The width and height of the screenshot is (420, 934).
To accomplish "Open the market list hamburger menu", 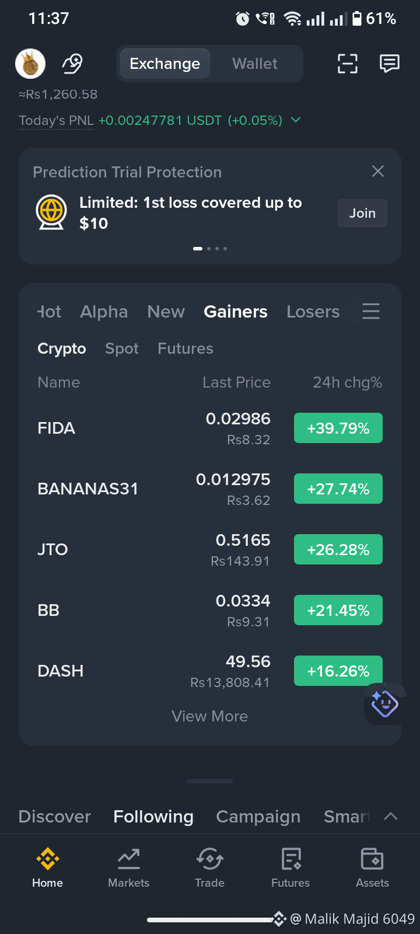I will click(x=371, y=311).
